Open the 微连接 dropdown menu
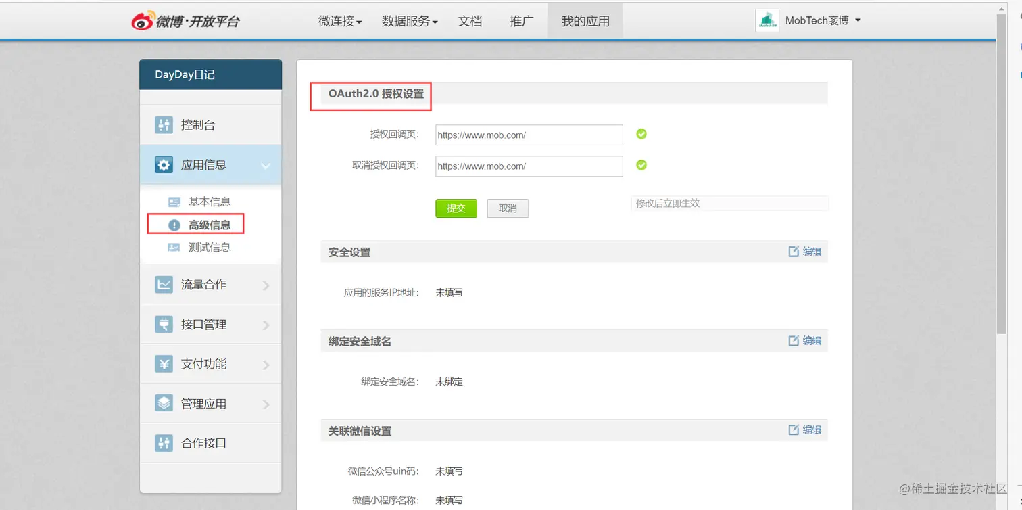Screen dimensions: 1022x510 click(x=340, y=21)
